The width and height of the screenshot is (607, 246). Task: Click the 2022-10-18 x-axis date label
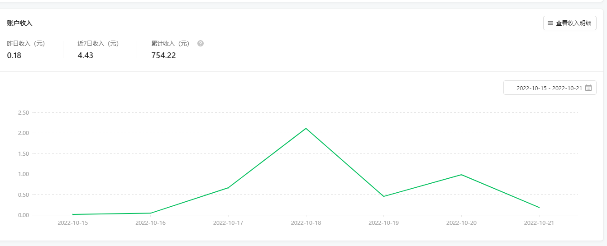306,223
